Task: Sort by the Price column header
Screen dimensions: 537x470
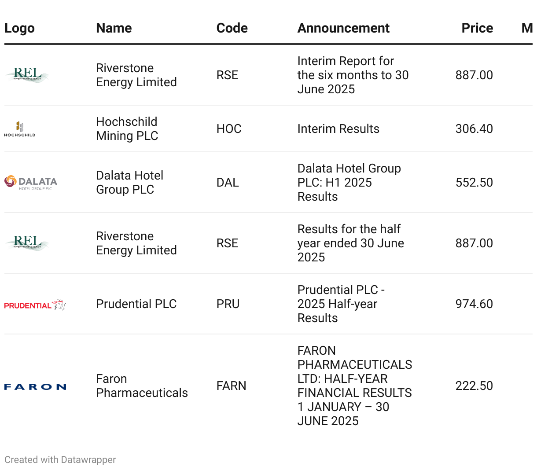Action: pyautogui.click(x=477, y=28)
